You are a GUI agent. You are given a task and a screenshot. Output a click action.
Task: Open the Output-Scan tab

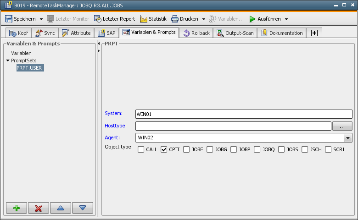(235, 33)
